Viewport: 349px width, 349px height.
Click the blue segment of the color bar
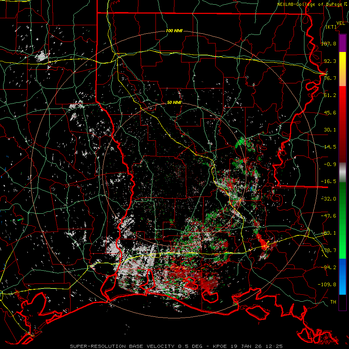(x=342, y=276)
